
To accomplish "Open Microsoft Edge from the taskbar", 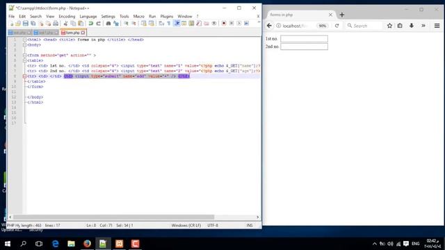I will click(x=56, y=244).
